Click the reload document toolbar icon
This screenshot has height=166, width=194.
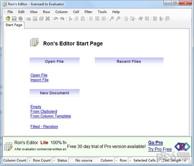click(21, 19)
